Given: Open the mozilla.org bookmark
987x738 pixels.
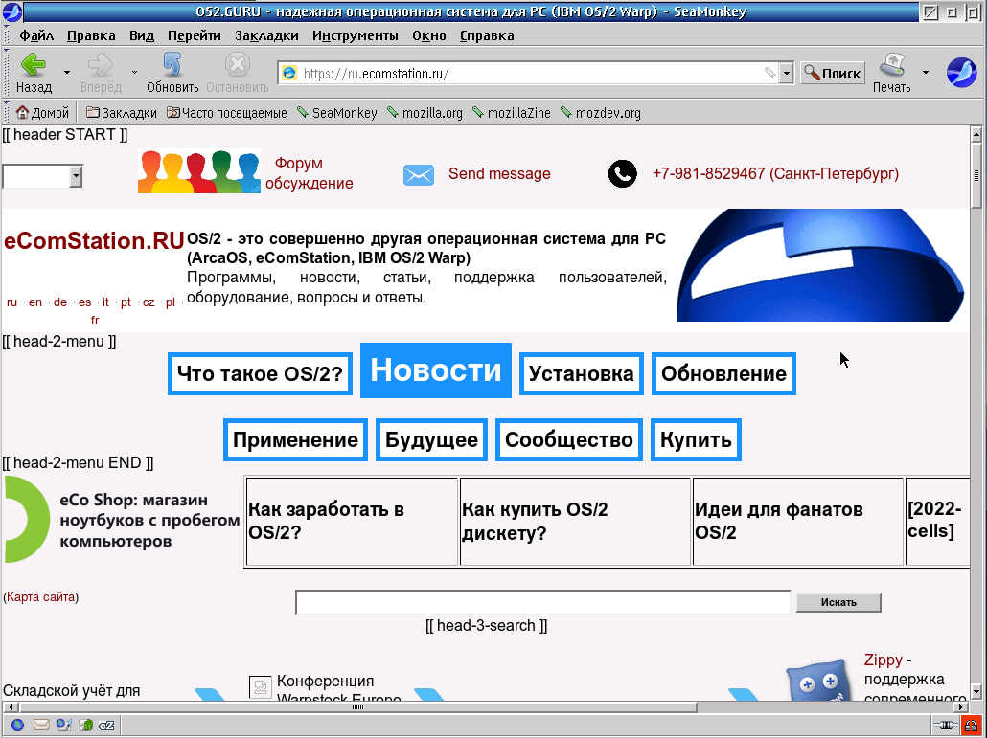Looking at the screenshot, I should (425, 113).
